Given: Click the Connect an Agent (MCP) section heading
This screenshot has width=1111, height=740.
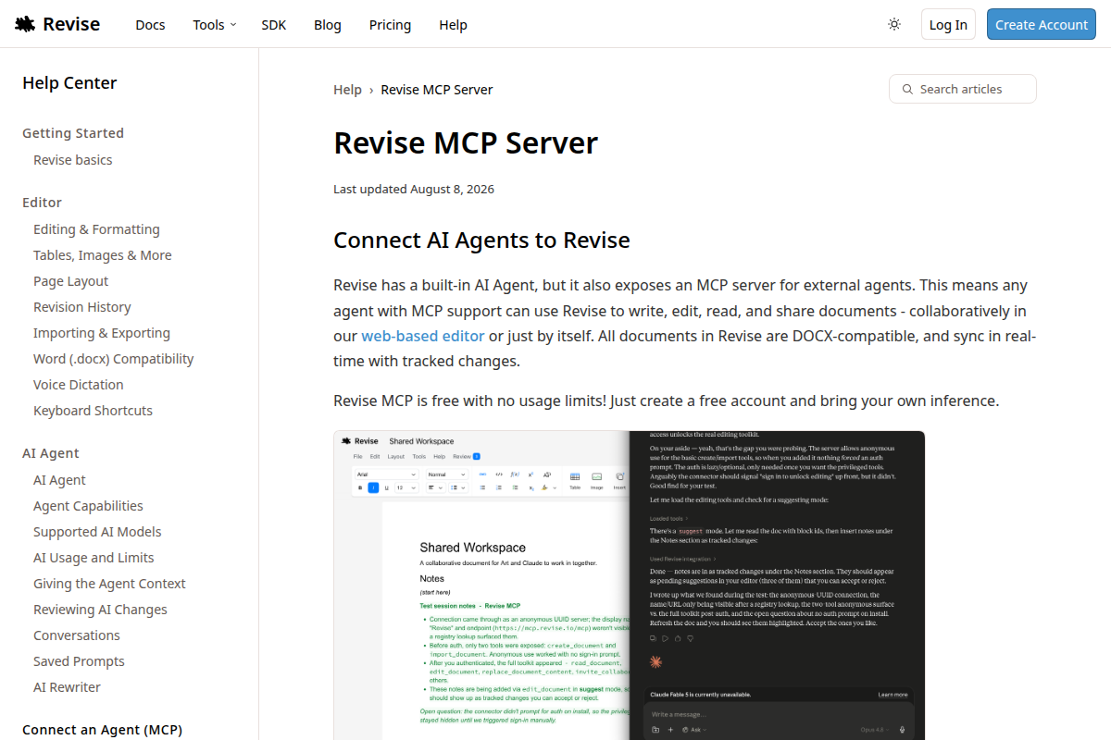Looking at the screenshot, I should coord(102,730).
